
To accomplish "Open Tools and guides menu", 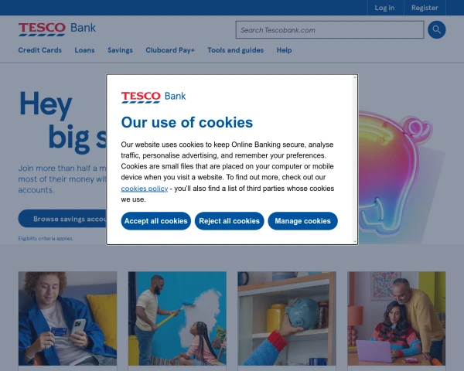I will (x=236, y=50).
